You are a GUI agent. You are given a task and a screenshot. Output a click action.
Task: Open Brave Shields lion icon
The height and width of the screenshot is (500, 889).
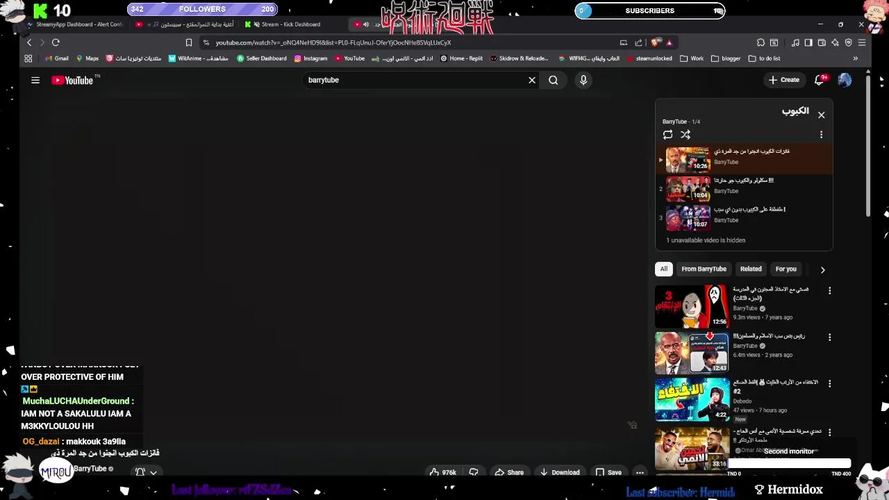point(655,42)
